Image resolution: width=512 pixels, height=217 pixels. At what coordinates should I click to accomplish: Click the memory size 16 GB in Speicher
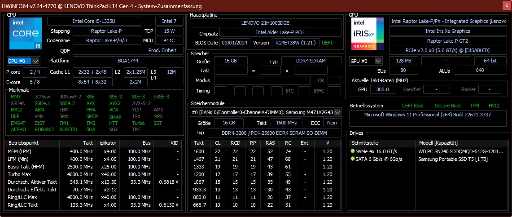pyautogui.click(x=231, y=61)
